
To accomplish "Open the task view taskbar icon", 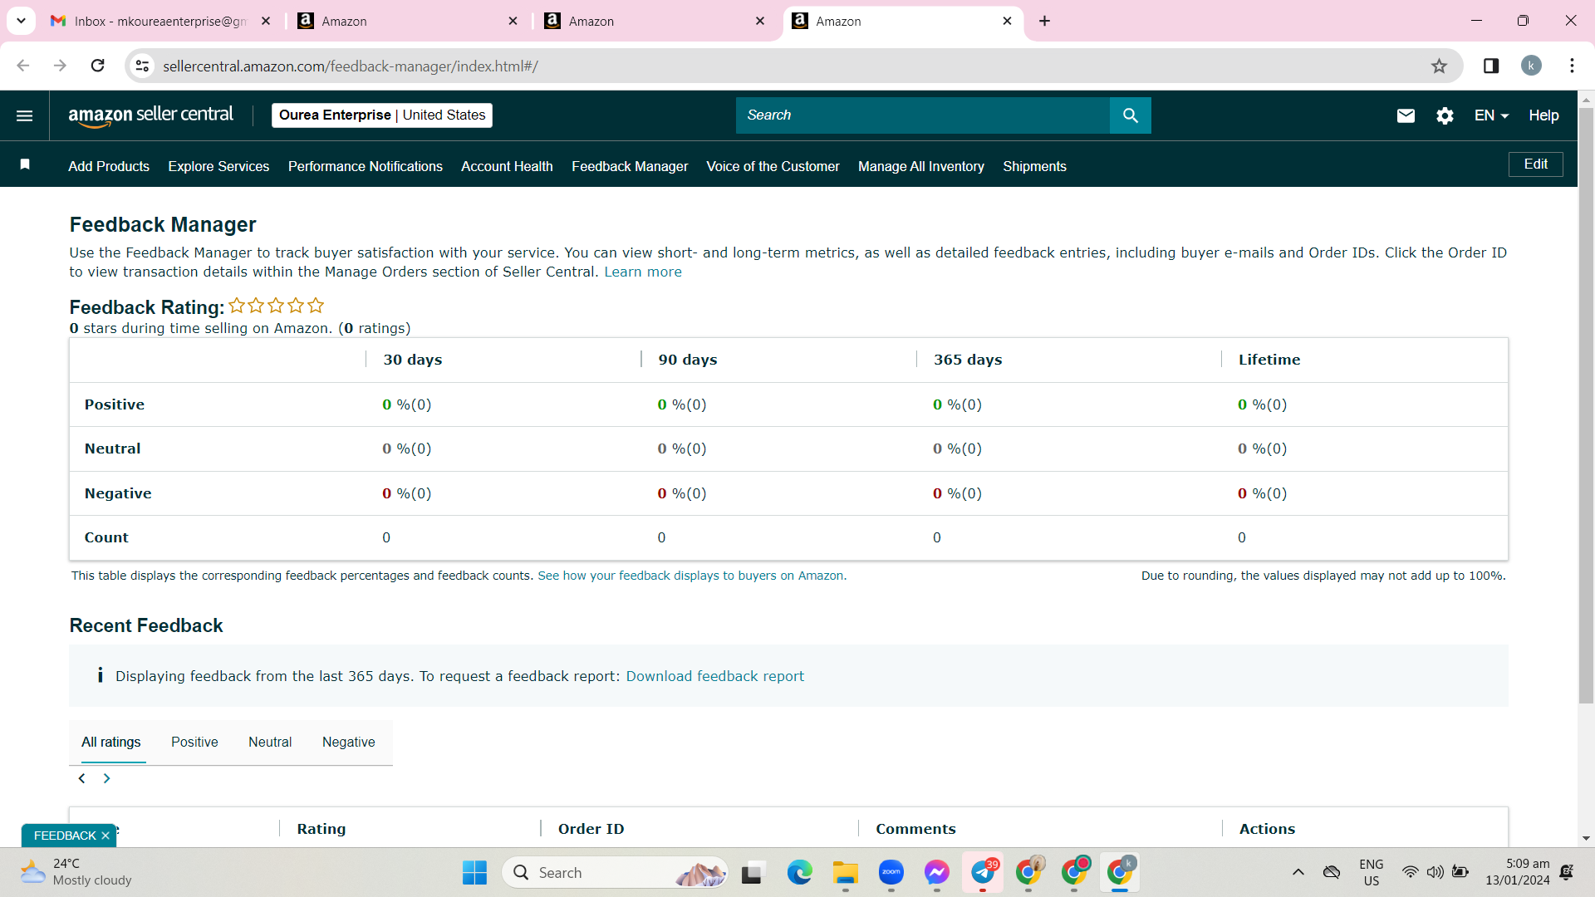I will 752,873.
